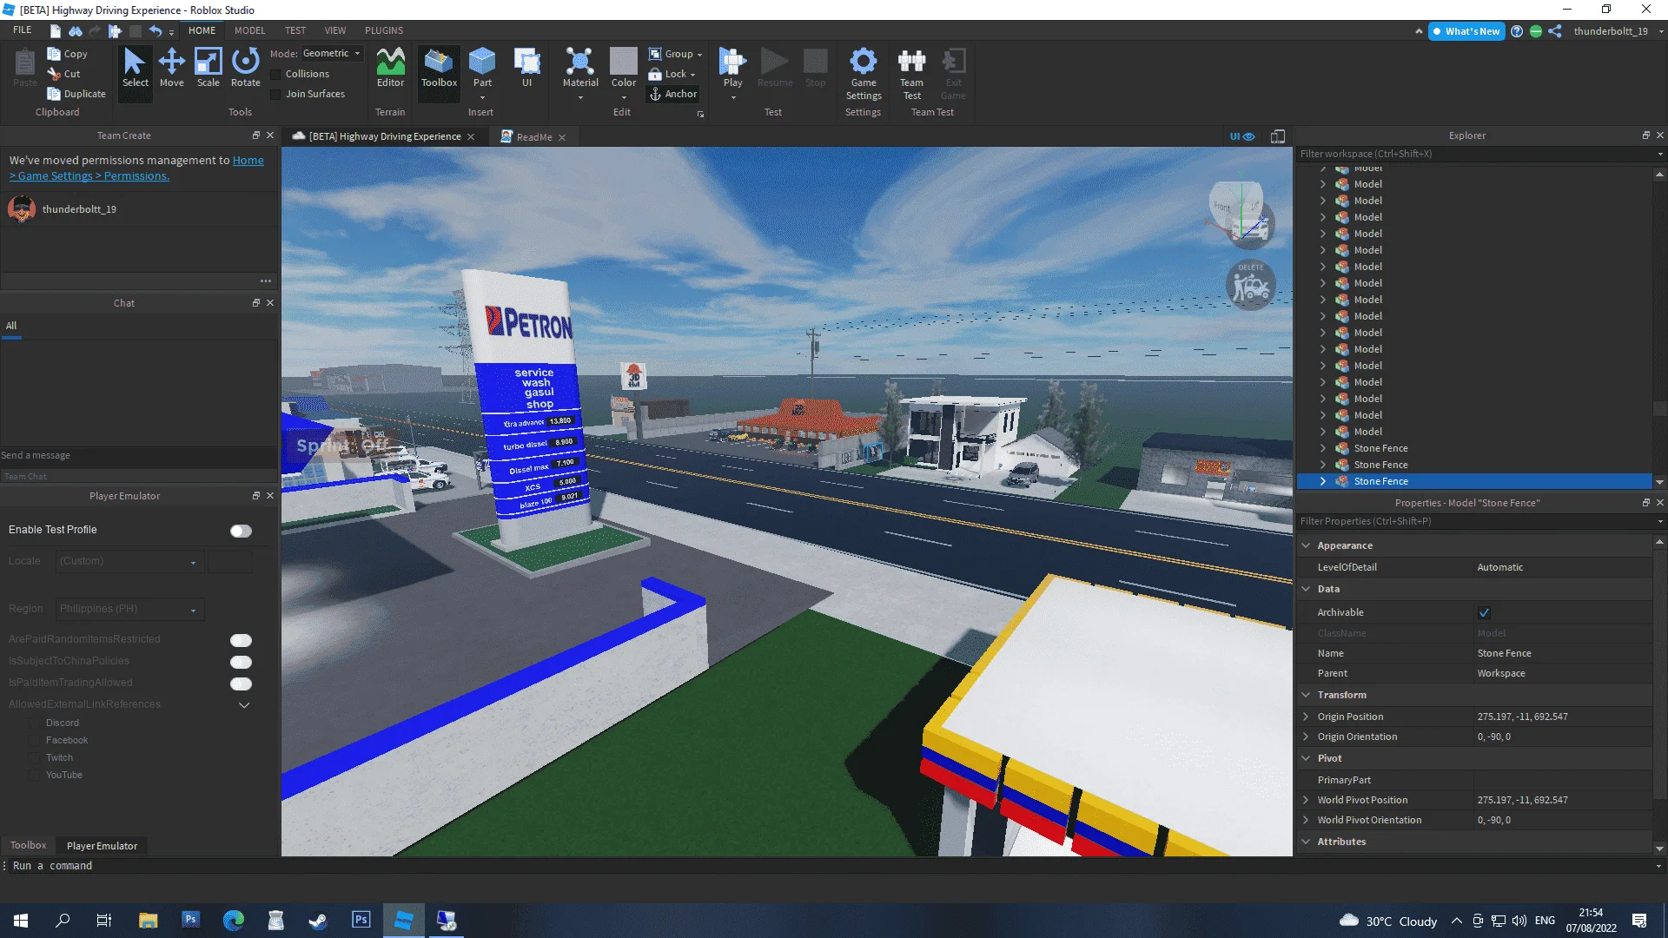This screenshot has width=1668, height=938.
Task: Open the UI insert tool
Action: point(526,69)
